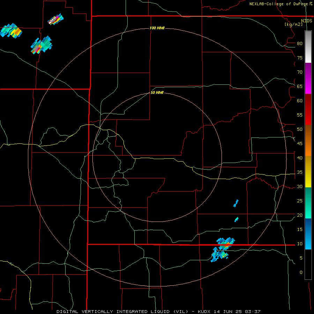Image resolution: width=314 pixels, height=314 pixels.
Task: Click the 5 value on the color scale
Action: coord(301,258)
